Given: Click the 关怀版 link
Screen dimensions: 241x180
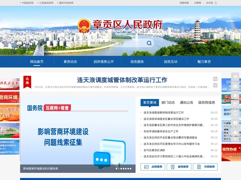Looking at the screenshot, I should pyautogui.click(x=209, y=3).
